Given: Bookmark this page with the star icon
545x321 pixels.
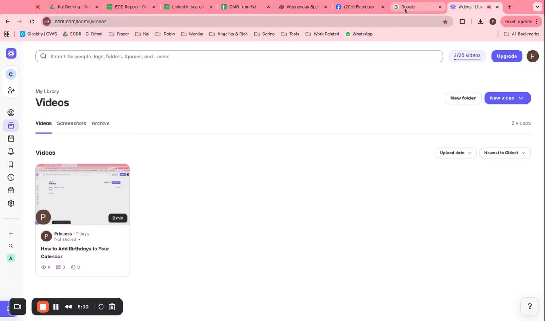Looking at the screenshot, I should click(445, 21).
